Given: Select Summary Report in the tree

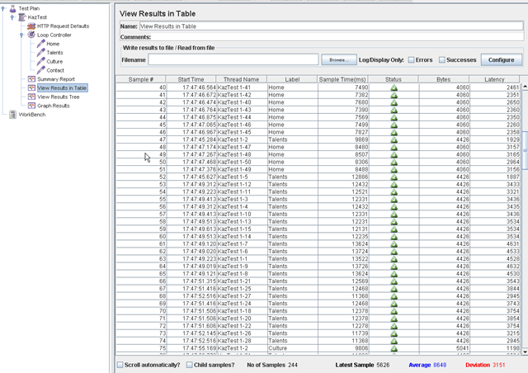Looking at the screenshot, I should pos(56,79).
